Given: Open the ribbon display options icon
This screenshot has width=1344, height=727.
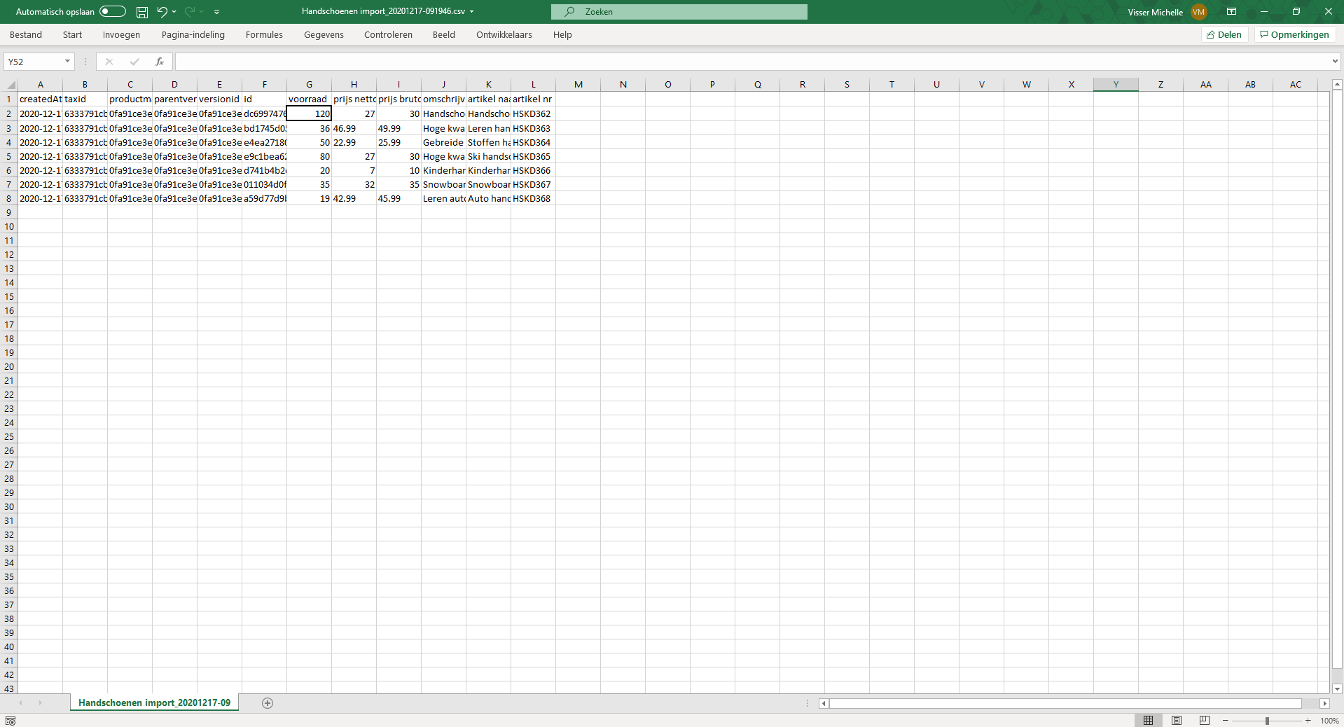Looking at the screenshot, I should [x=1231, y=12].
